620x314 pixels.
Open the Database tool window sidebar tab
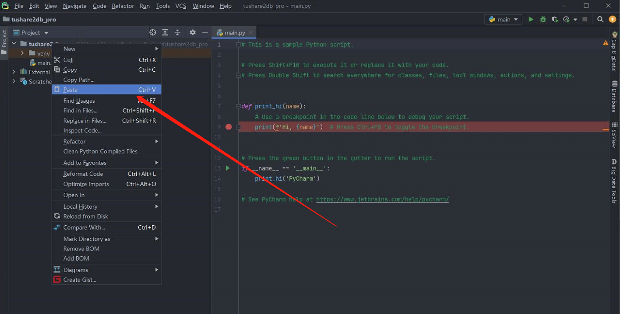point(614,97)
